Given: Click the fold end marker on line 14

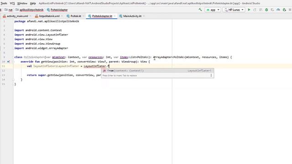Looking at the screenshot, I should [x=13, y=80].
